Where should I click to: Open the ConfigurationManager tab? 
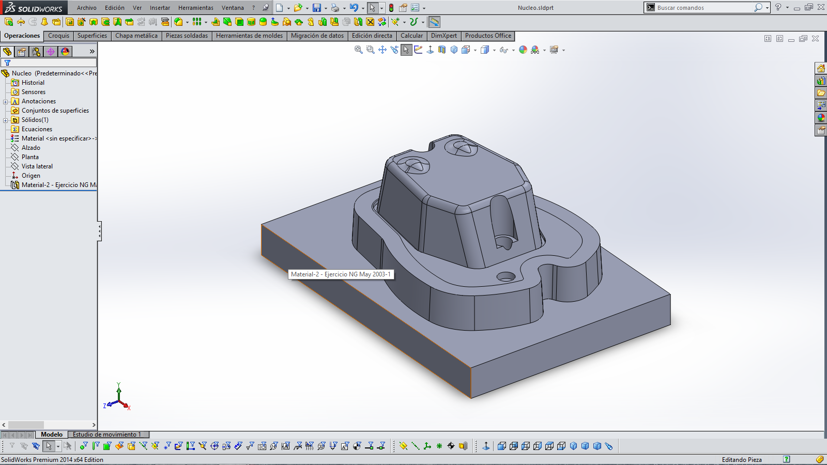click(36, 52)
